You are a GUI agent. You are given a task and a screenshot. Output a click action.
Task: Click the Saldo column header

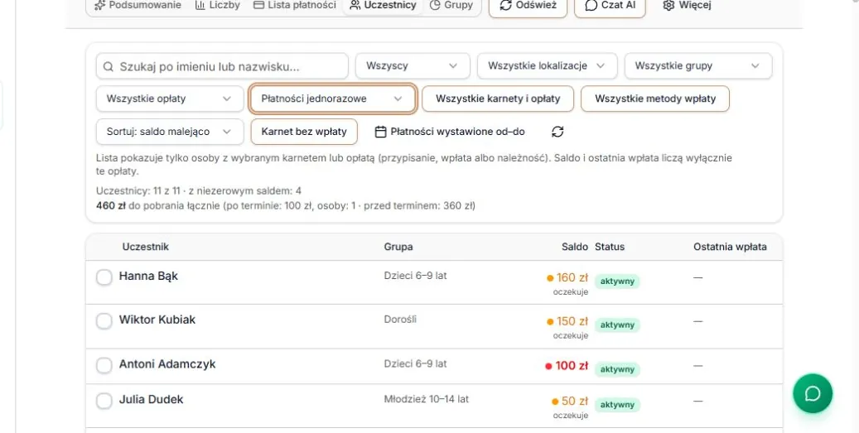(x=574, y=247)
